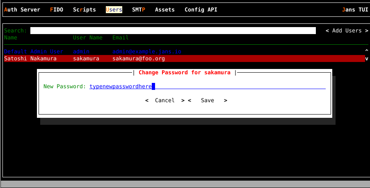This screenshot has width=370, height=188.
Task: Switch to the FIDO tab
Action: 57,9
